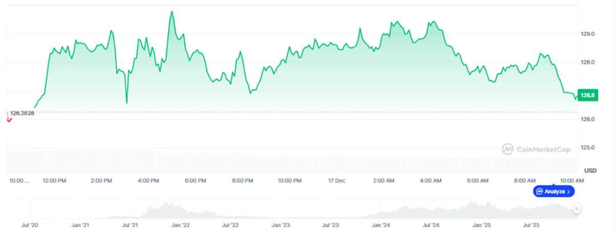
Task: Click the 126.2628 opening price label
Action: pyautogui.click(x=22, y=113)
